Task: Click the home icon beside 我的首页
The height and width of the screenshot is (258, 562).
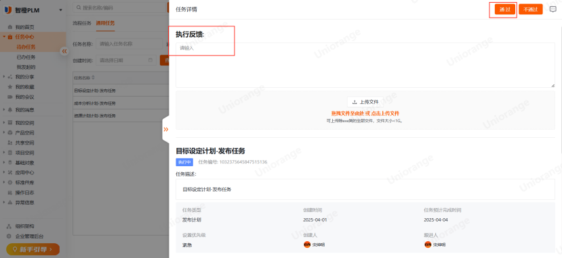Action: click(x=10, y=27)
